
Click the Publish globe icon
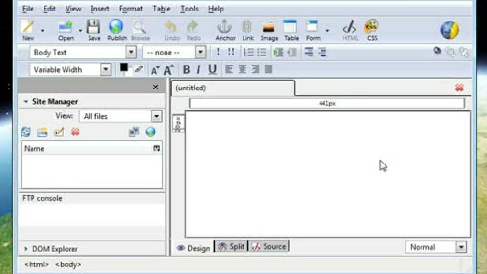click(x=116, y=30)
